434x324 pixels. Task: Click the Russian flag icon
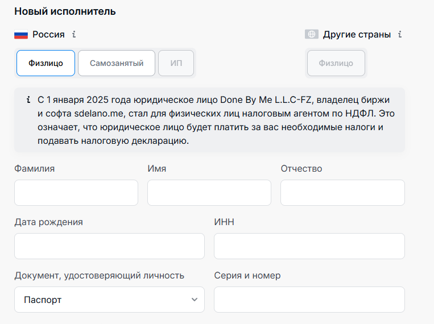(21, 35)
